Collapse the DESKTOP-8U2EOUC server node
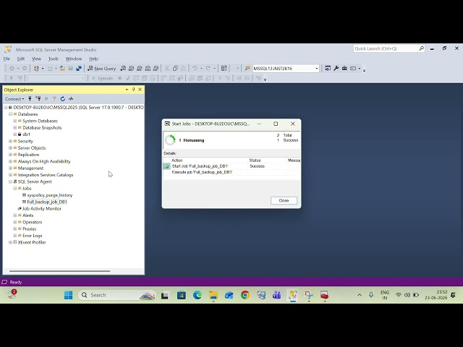Screen dimensions: 463x347 point(6,108)
